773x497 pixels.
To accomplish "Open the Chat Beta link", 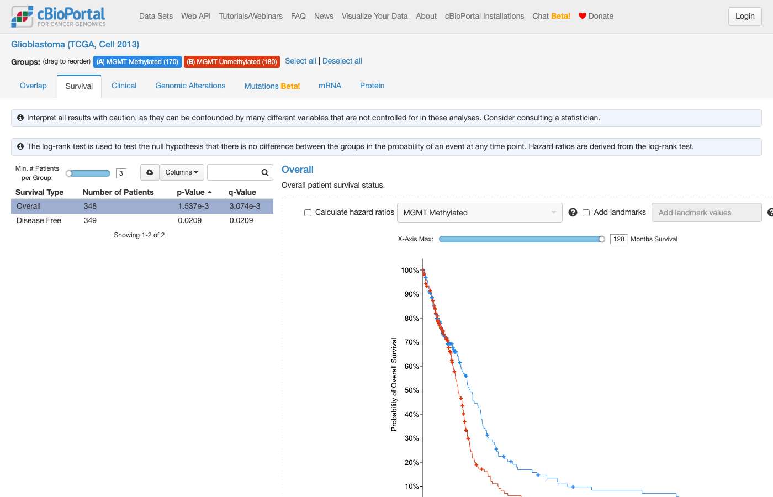I will tap(552, 16).
